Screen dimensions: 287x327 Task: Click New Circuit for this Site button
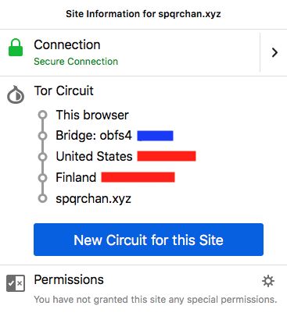click(x=149, y=240)
